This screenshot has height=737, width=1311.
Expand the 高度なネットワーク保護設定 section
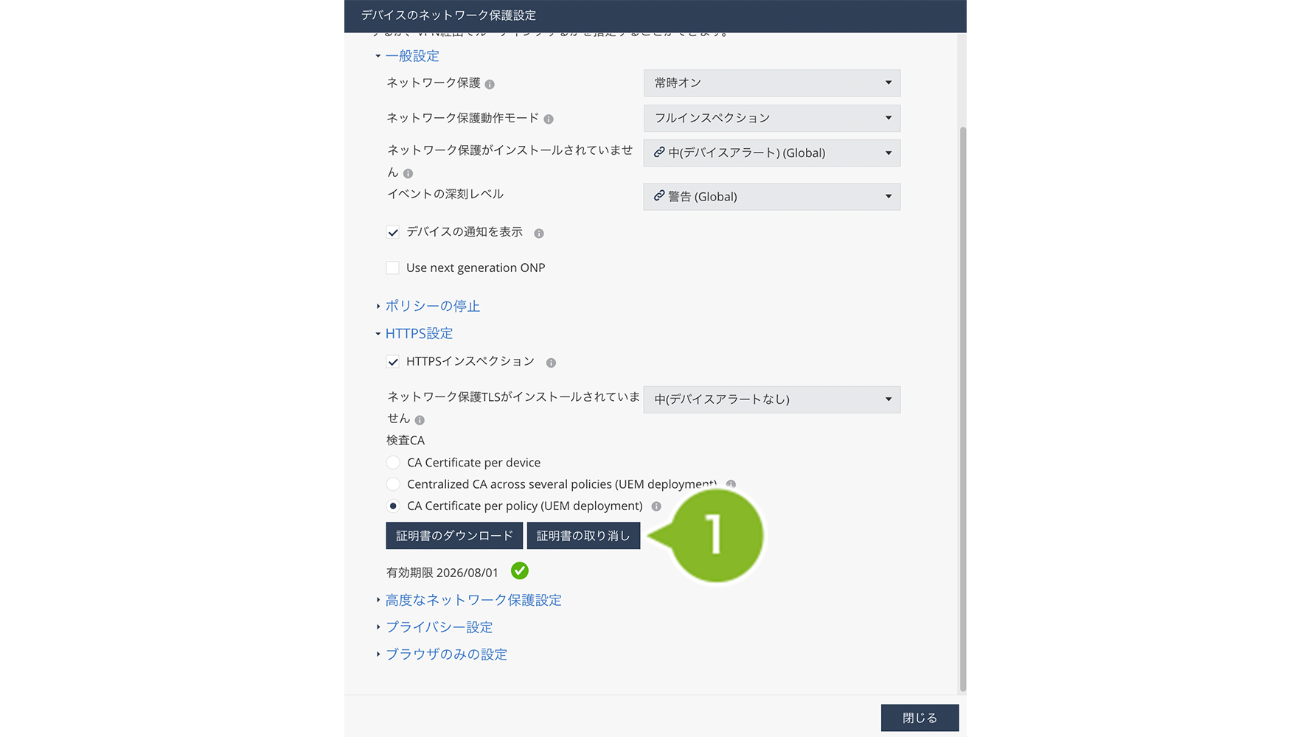coord(473,600)
